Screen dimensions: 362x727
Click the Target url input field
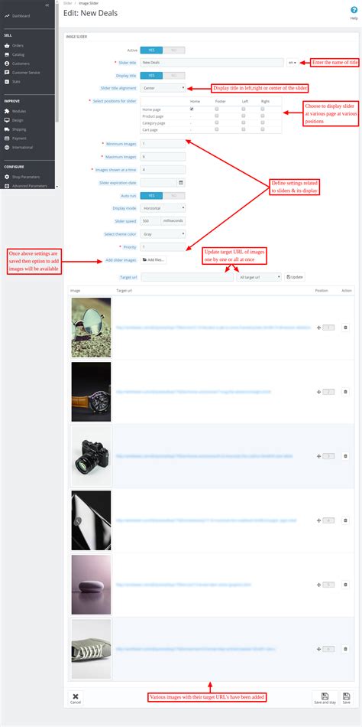(187, 277)
